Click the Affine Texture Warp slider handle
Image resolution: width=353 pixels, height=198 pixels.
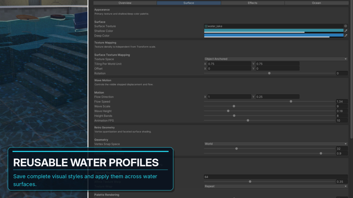pyautogui.click(x=250, y=182)
